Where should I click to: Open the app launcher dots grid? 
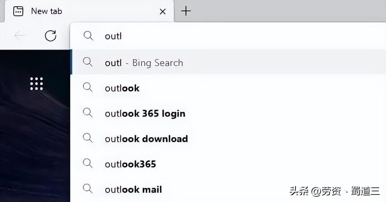(x=37, y=84)
